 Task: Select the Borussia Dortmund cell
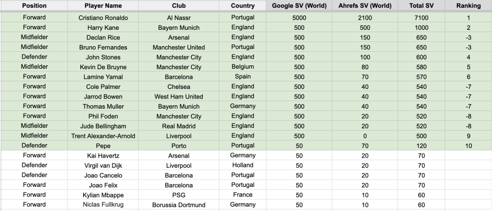(x=179, y=205)
